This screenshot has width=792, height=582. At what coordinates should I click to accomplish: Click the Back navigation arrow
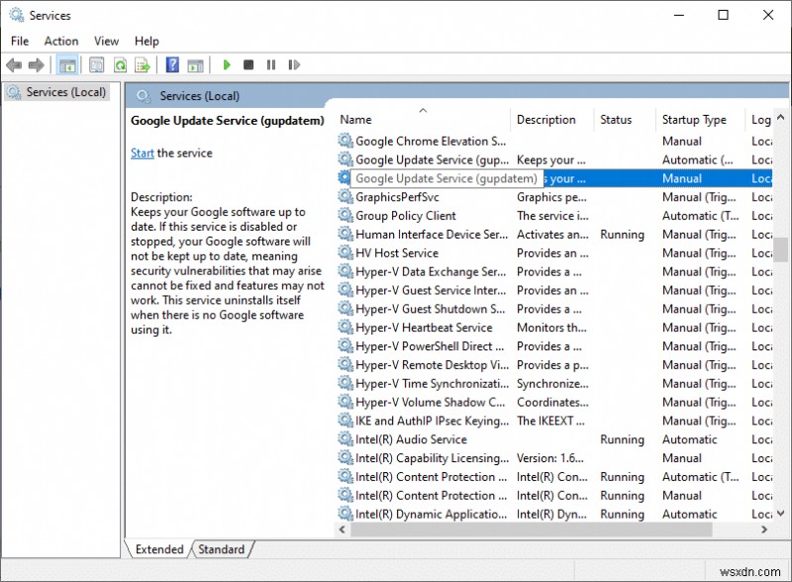(x=13, y=64)
